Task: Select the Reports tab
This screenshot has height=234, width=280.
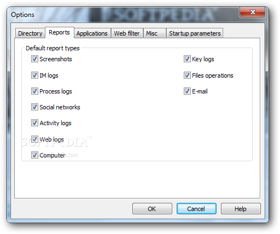Action: tap(59, 32)
